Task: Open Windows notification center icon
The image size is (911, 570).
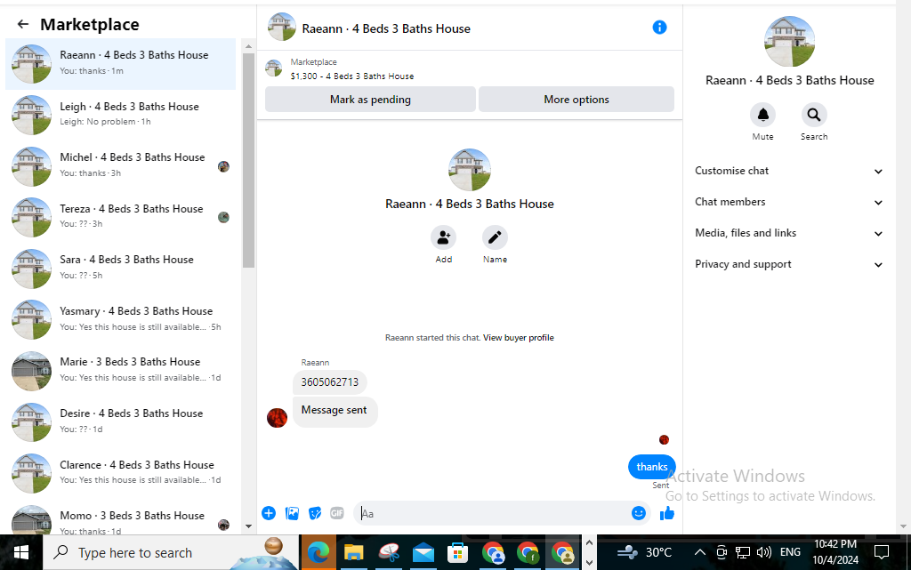Action: pyautogui.click(x=882, y=552)
